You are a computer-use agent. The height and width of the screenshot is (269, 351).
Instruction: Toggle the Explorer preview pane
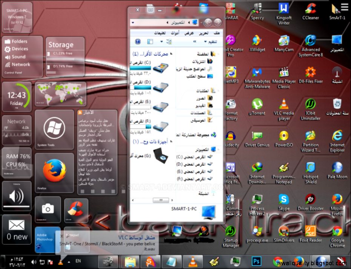coord(150,41)
